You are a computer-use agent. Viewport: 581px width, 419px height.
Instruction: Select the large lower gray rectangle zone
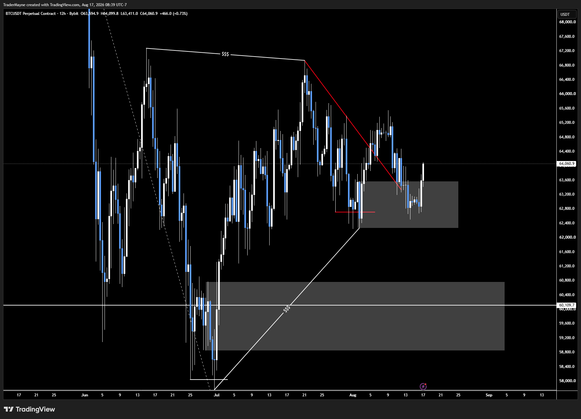tap(355, 316)
